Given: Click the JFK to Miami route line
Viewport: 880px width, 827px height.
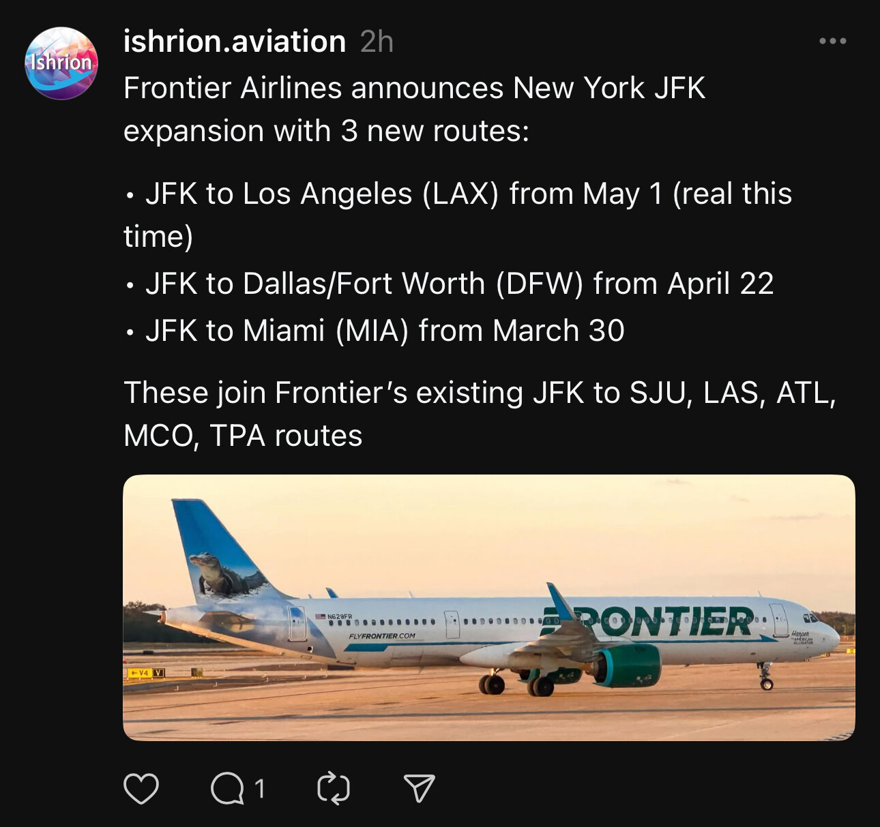Looking at the screenshot, I should pyautogui.click(x=384, y=331).
